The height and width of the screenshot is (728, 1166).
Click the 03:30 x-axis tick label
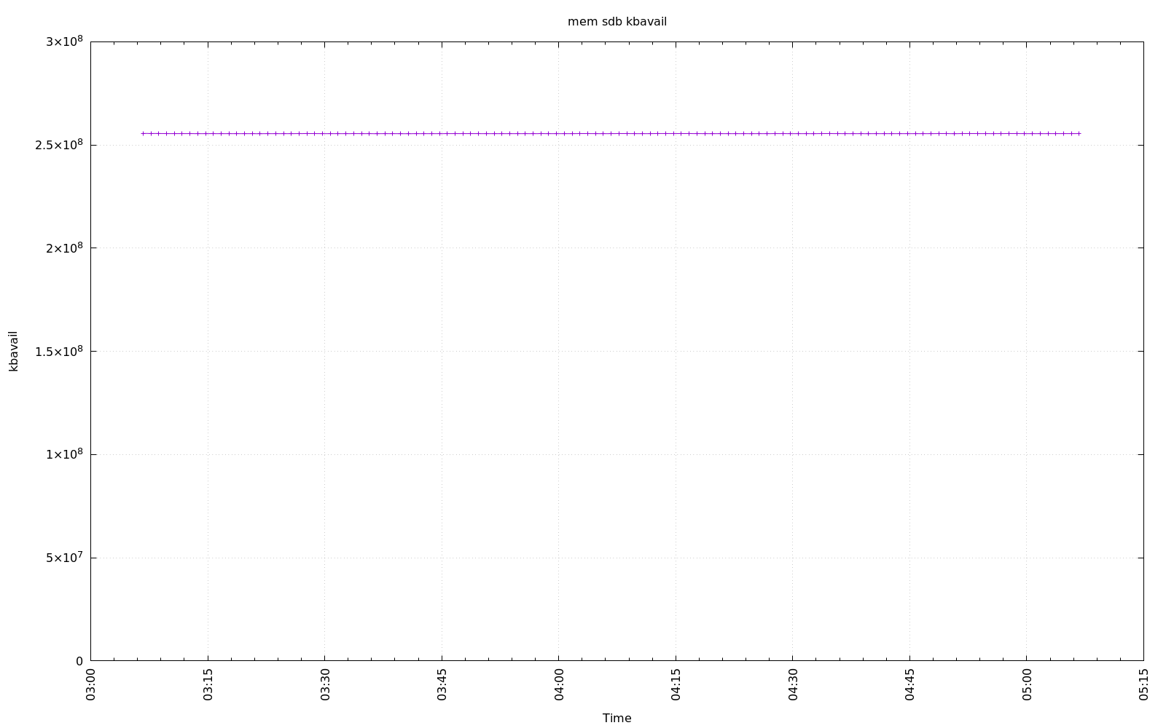325,685
